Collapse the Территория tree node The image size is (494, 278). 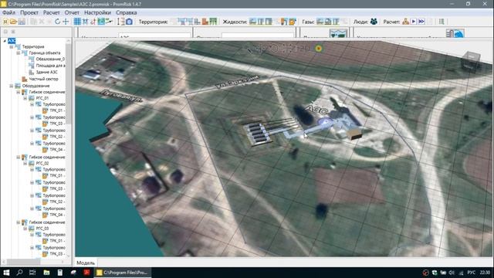12,46
